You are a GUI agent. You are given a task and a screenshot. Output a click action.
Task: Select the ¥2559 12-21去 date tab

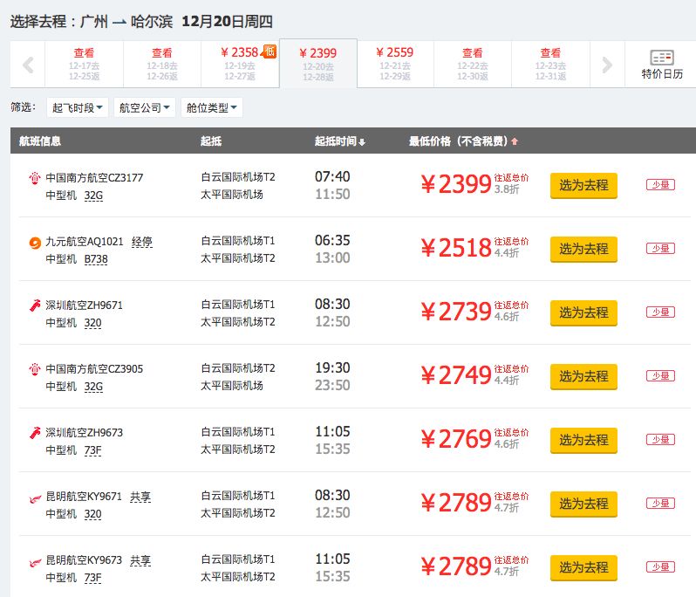[x=395, y=65]
